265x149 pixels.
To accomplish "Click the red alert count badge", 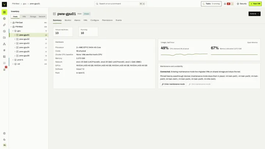I will pyautogui.click(x=229, y=4).
